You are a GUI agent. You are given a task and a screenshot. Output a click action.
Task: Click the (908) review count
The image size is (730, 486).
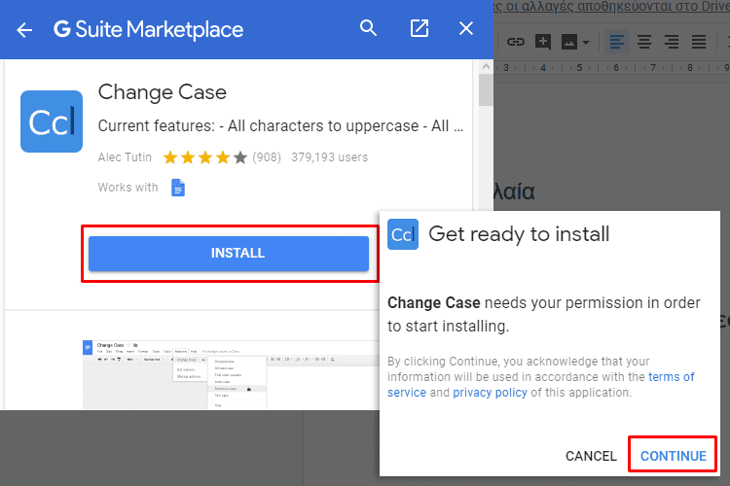tap(267, 157)
